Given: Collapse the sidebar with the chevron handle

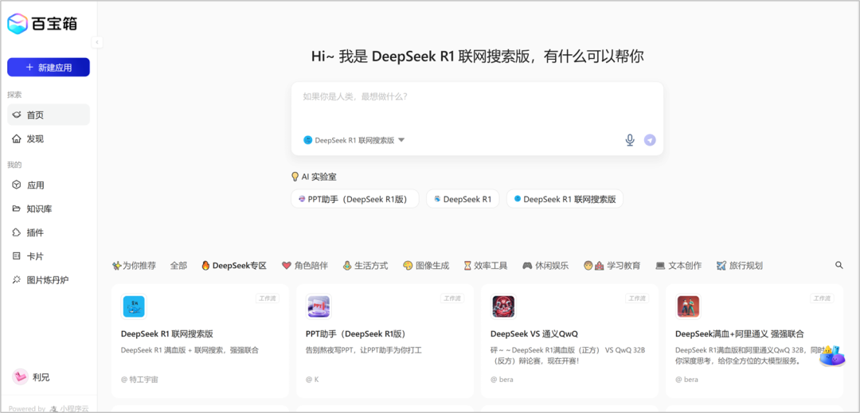Looking at the screenshot, I should [97, 42].
